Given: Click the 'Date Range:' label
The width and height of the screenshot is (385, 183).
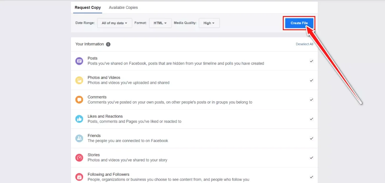Looking at the screenshot, I should (x=85, y=23).
